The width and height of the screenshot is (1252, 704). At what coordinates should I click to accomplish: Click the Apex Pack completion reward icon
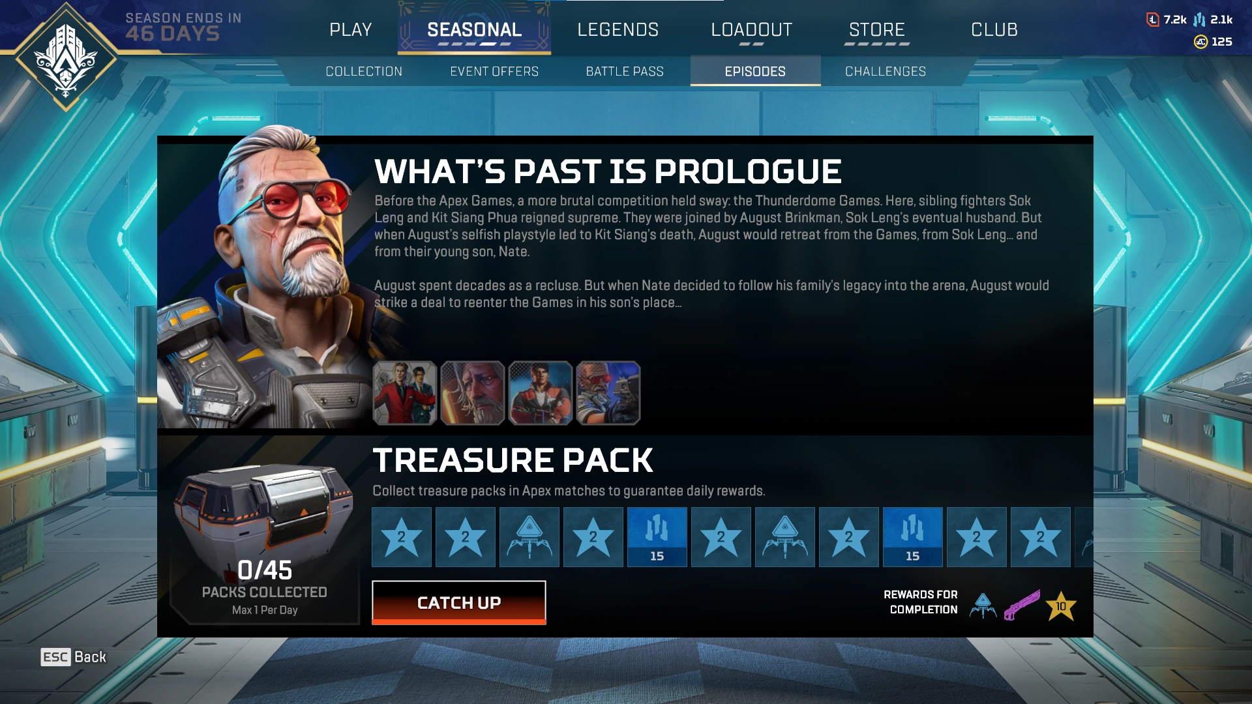click(983, 606)
